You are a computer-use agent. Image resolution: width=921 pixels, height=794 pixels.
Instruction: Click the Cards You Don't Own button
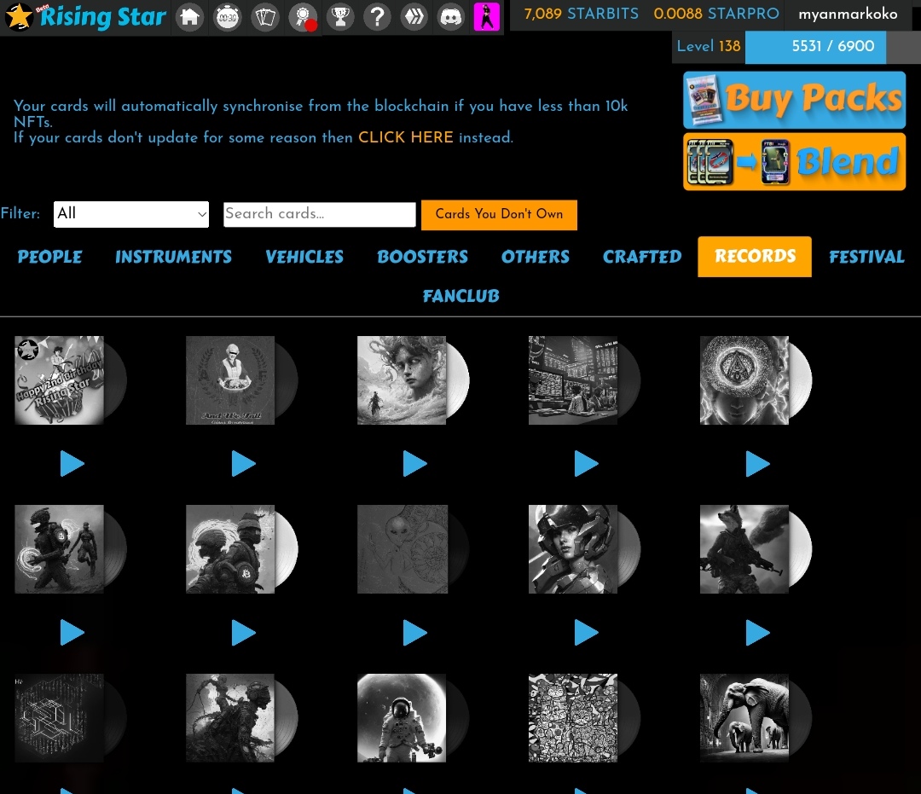(499, 215)
